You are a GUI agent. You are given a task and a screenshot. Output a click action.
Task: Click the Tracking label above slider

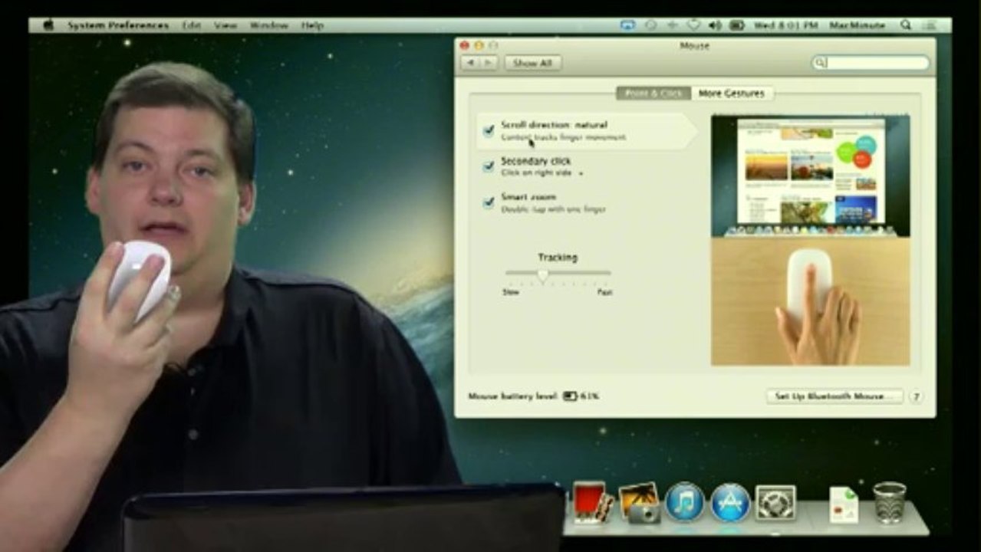point(558,258)
